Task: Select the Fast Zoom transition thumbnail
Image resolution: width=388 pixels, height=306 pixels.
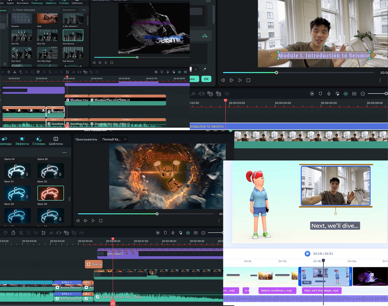Action: click(x=22, y=53)
